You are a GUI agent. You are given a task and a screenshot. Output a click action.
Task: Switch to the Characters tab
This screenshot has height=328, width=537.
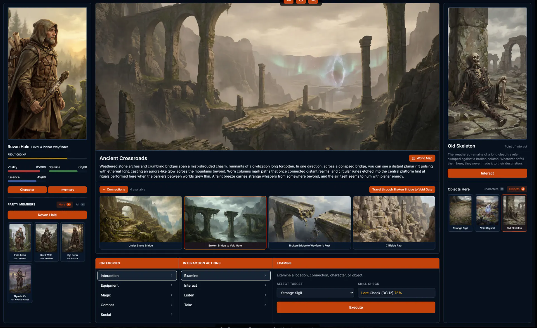point(493,189)
